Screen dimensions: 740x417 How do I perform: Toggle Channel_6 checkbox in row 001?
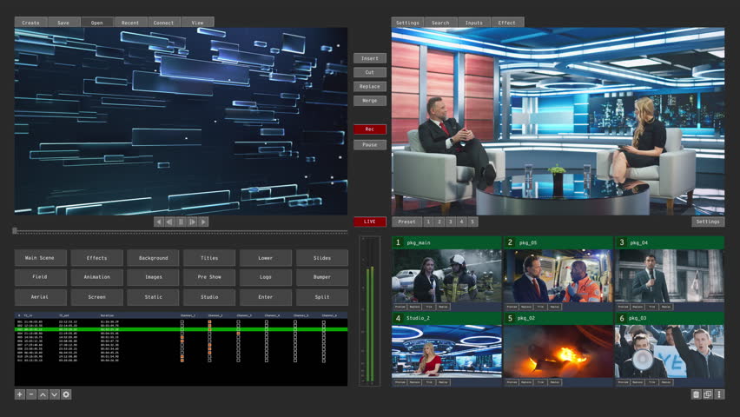click(324, 322)
